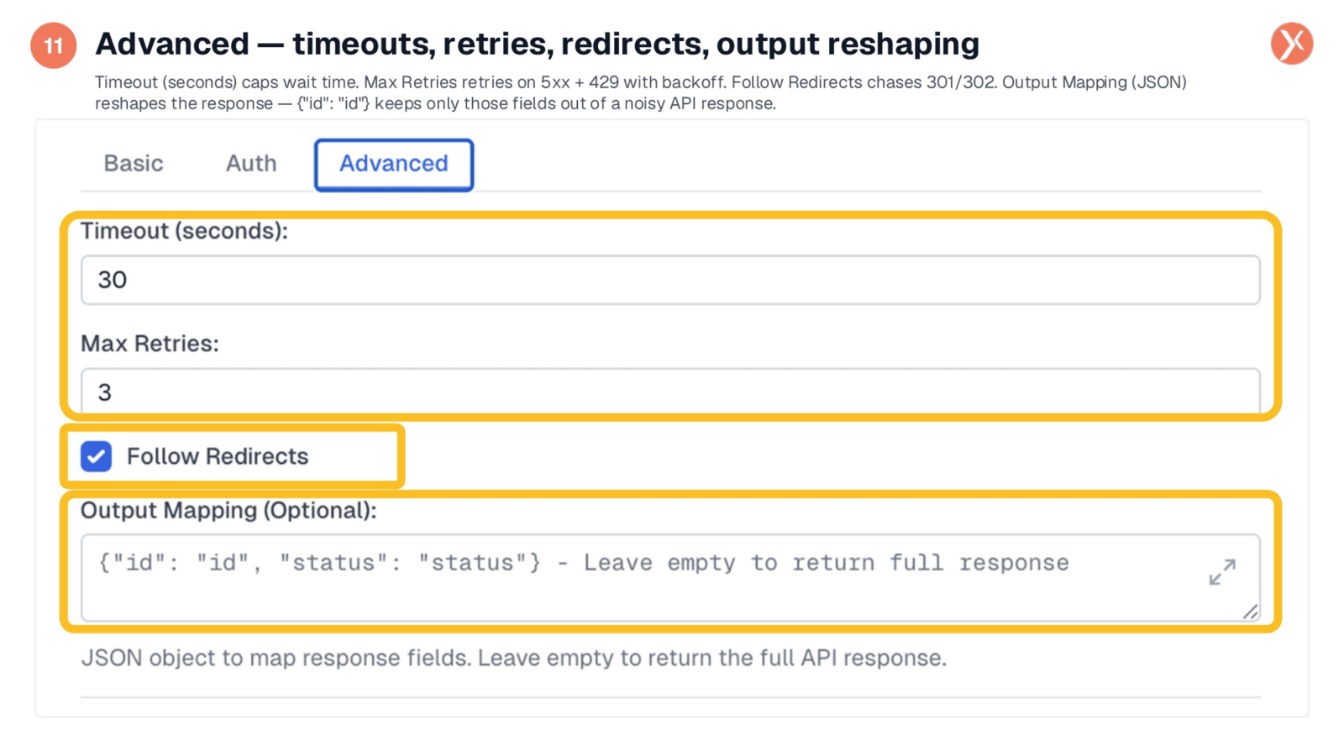Click the divider line under the tabs

670,192
